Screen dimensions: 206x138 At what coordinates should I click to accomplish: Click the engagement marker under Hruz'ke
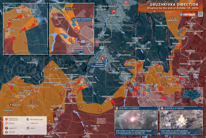pyautogui.click(x=37, y=89)
